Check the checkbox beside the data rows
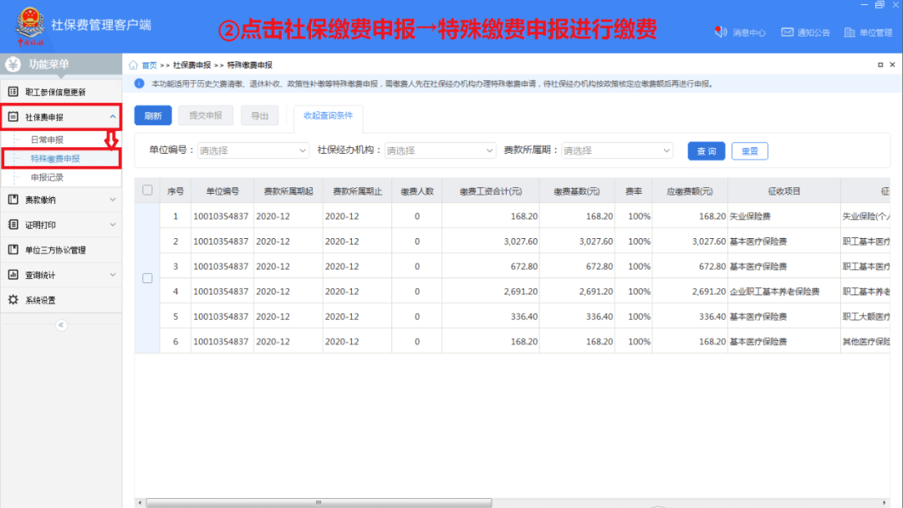 pos(147,278)
